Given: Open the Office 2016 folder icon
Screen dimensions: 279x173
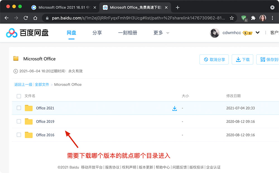Looking at the screenshot, I should (x=28, y=135).
